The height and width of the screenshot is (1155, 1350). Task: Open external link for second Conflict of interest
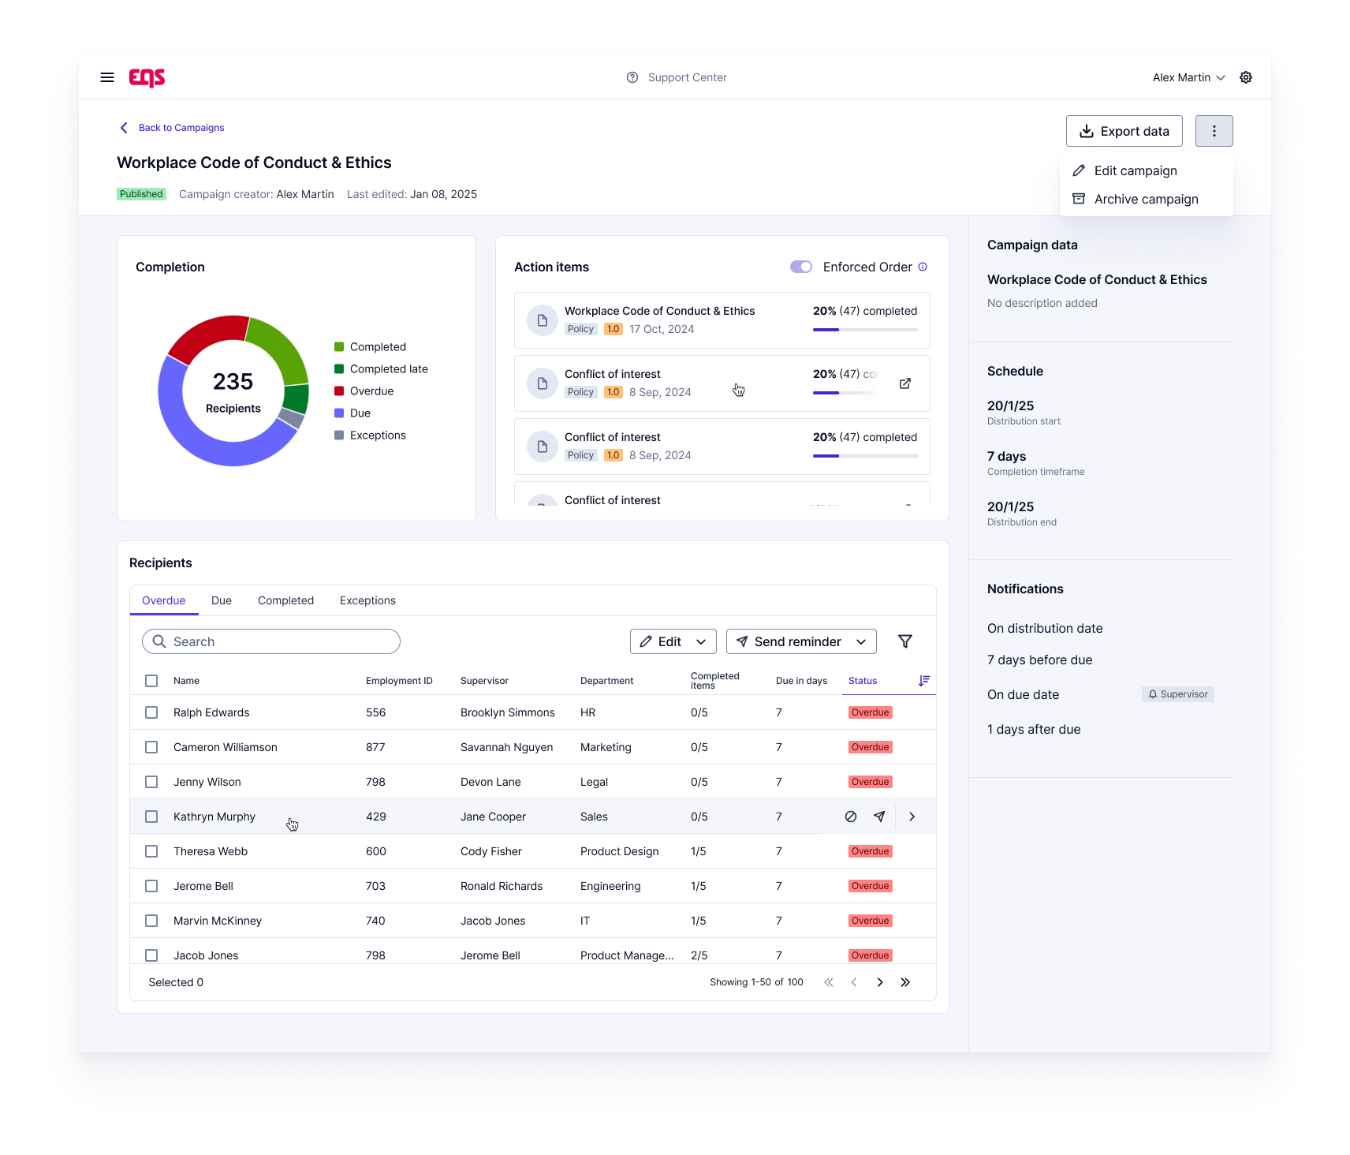[x=905, y=383]
